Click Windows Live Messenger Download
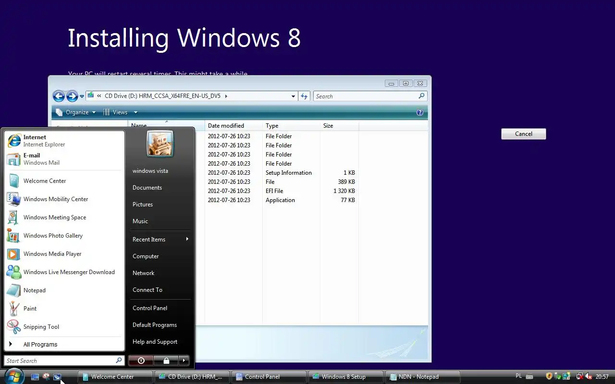Viewport: 615px width, 384px height. [64, 272]
